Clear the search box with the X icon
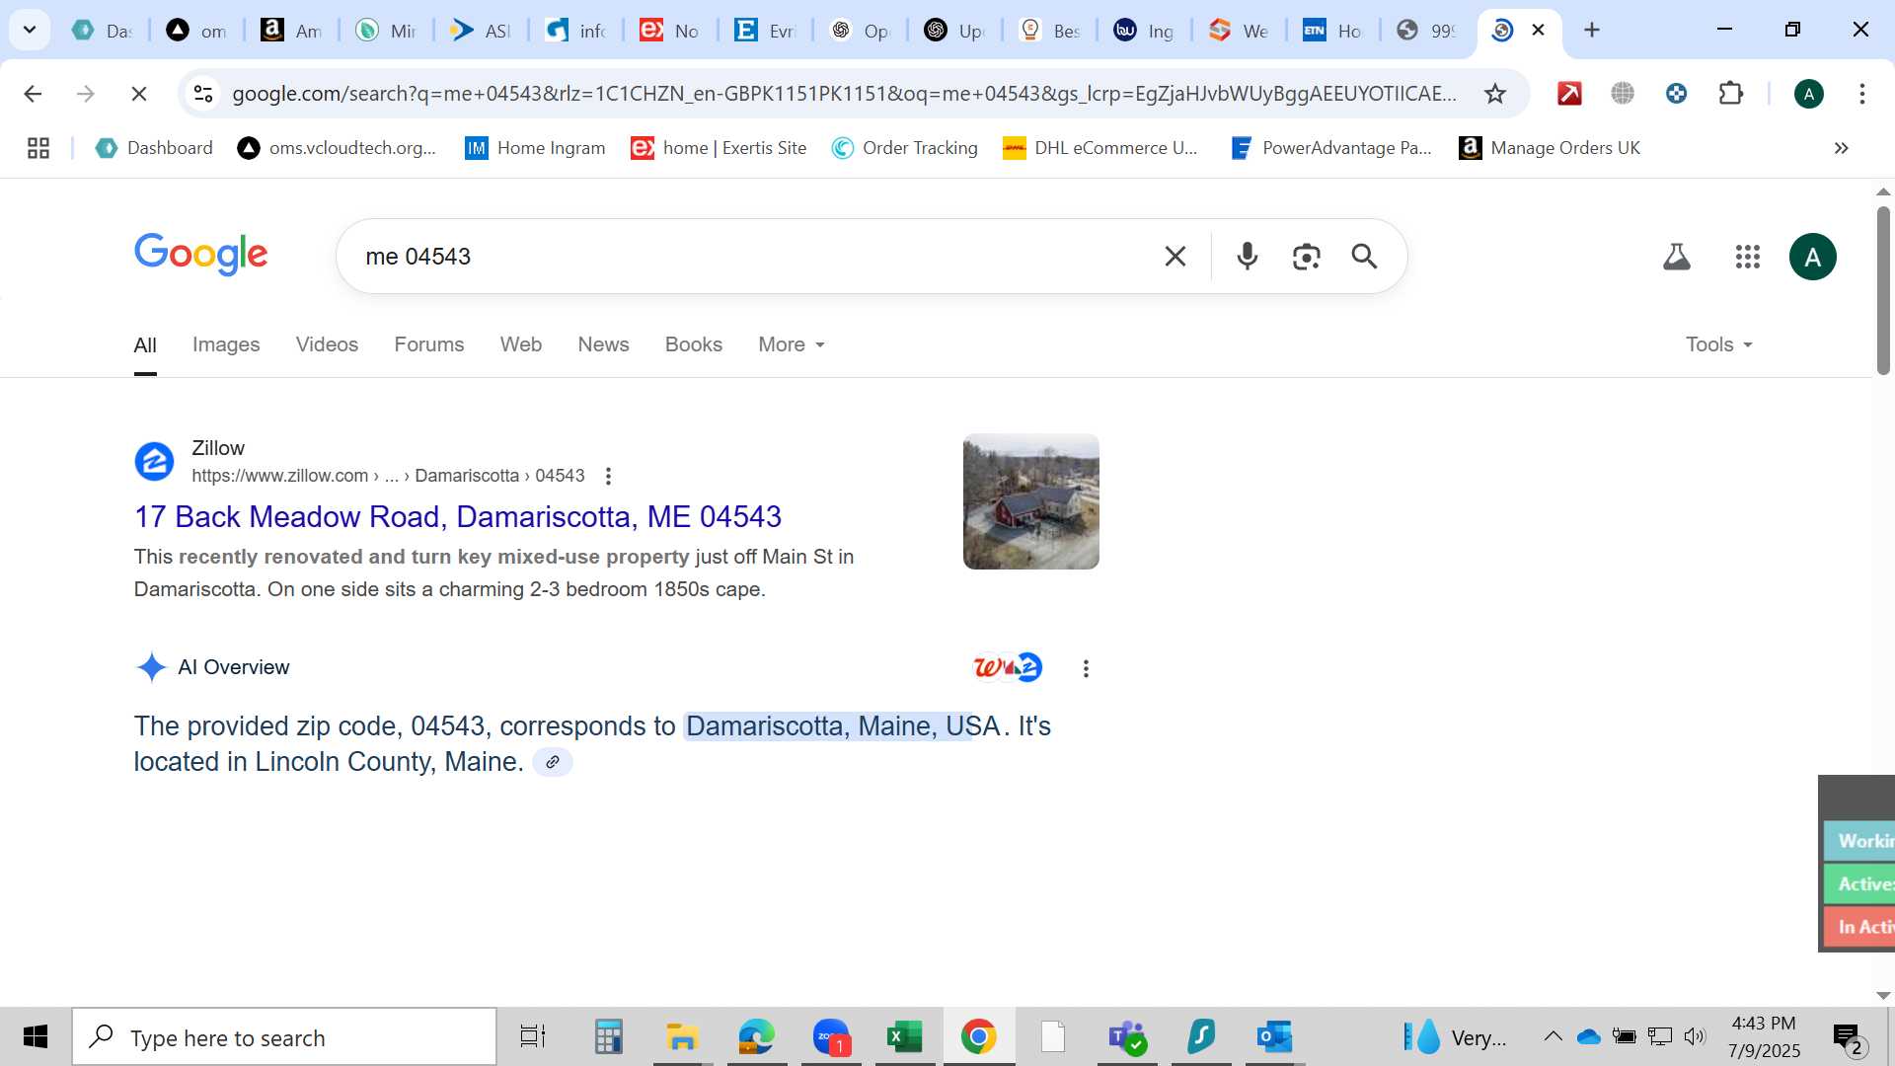Screen dimensions: 1895x1066 [1175, 257]
